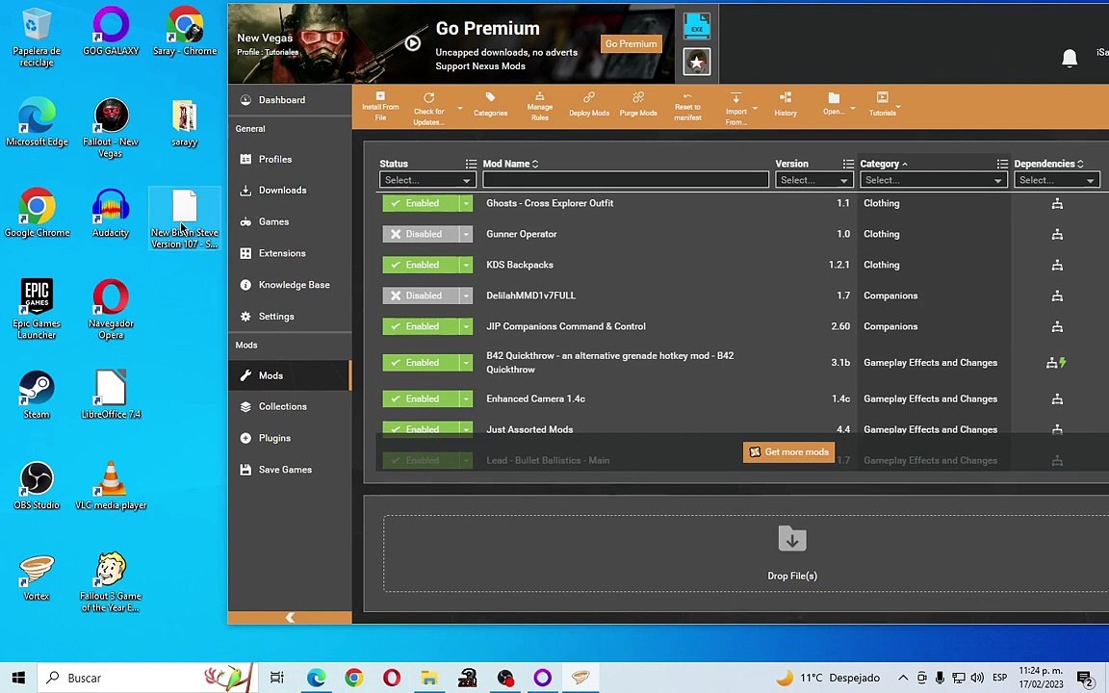Click taskbar volume icon
This screenshot has width=1109, height=693.
pyautogui.click(x=977, y=678)
